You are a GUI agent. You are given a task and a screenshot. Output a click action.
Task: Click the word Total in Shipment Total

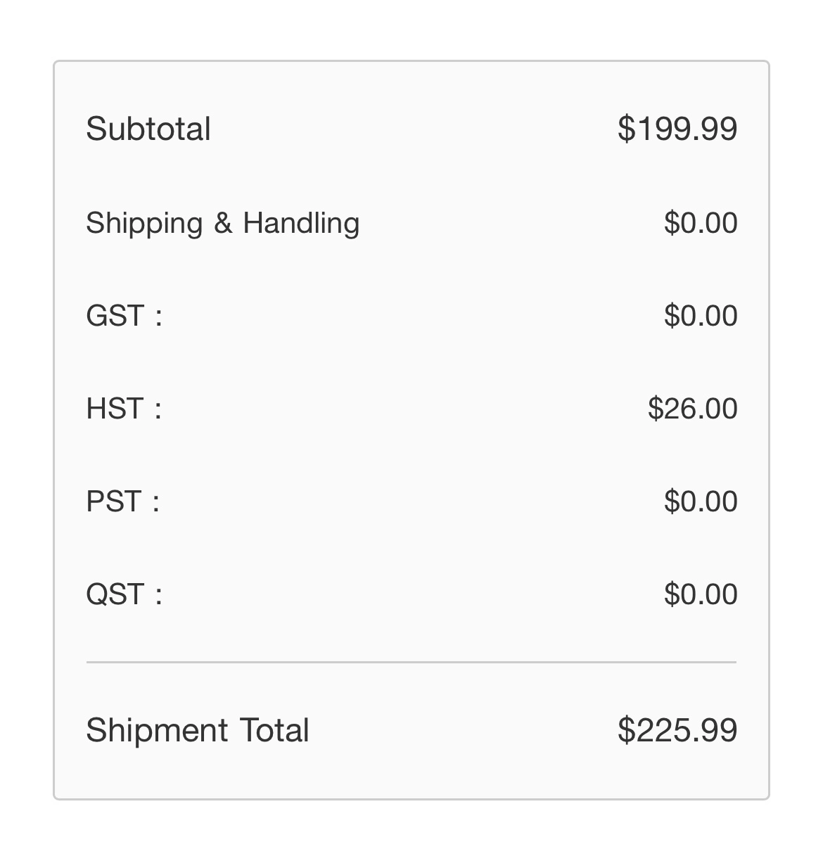click(274, 730)
